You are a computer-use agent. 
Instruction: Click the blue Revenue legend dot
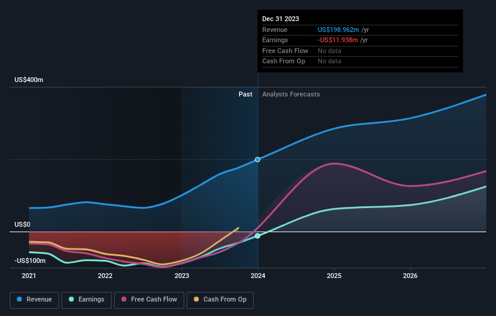tap(19, 299)
